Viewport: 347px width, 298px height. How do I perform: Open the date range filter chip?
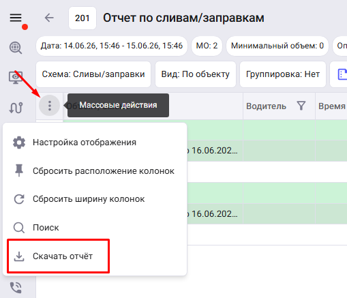coord(112,46)
